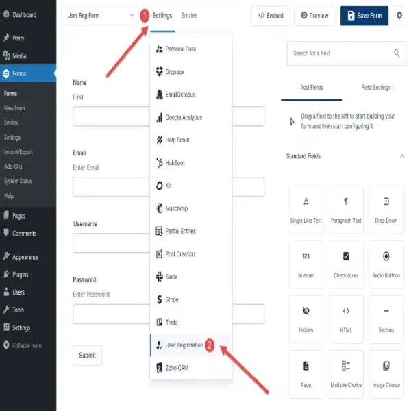Add an HTML field

point(346,319)
